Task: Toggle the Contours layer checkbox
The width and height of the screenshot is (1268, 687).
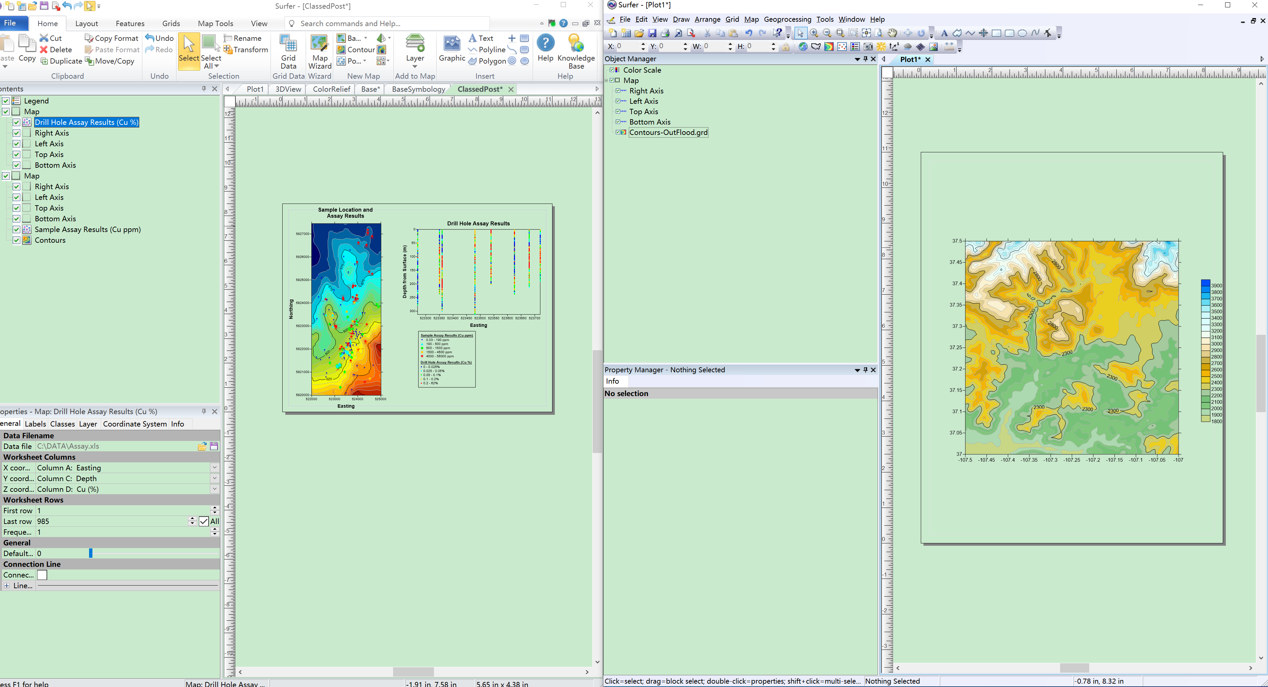Action: (17, 240)
